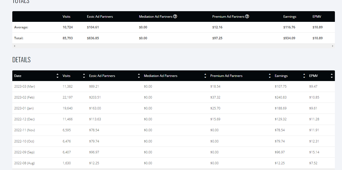Click the EPMV header in Totals table
Image resolution: width=342 pixels, height=170 pixels.
click(x=317, y=17)
